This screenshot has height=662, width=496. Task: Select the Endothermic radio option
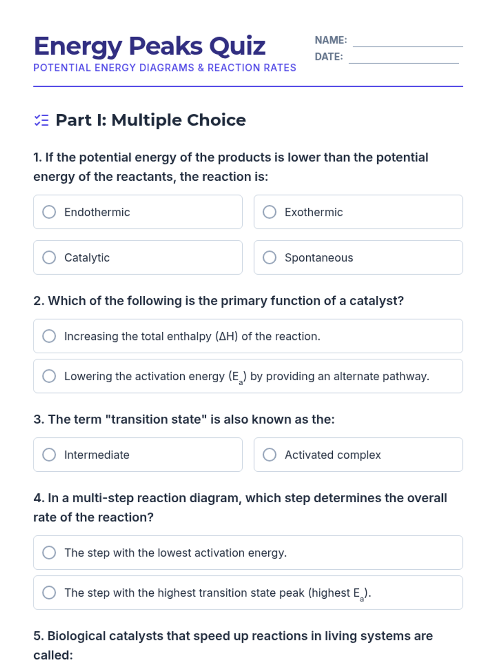[49, 212]
